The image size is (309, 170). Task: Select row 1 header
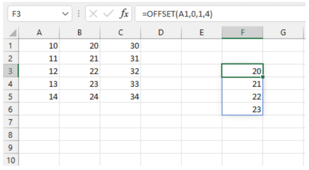[11, 46]
